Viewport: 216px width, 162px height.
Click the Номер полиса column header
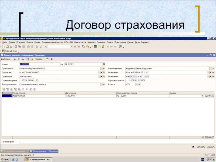click(39, 93)
